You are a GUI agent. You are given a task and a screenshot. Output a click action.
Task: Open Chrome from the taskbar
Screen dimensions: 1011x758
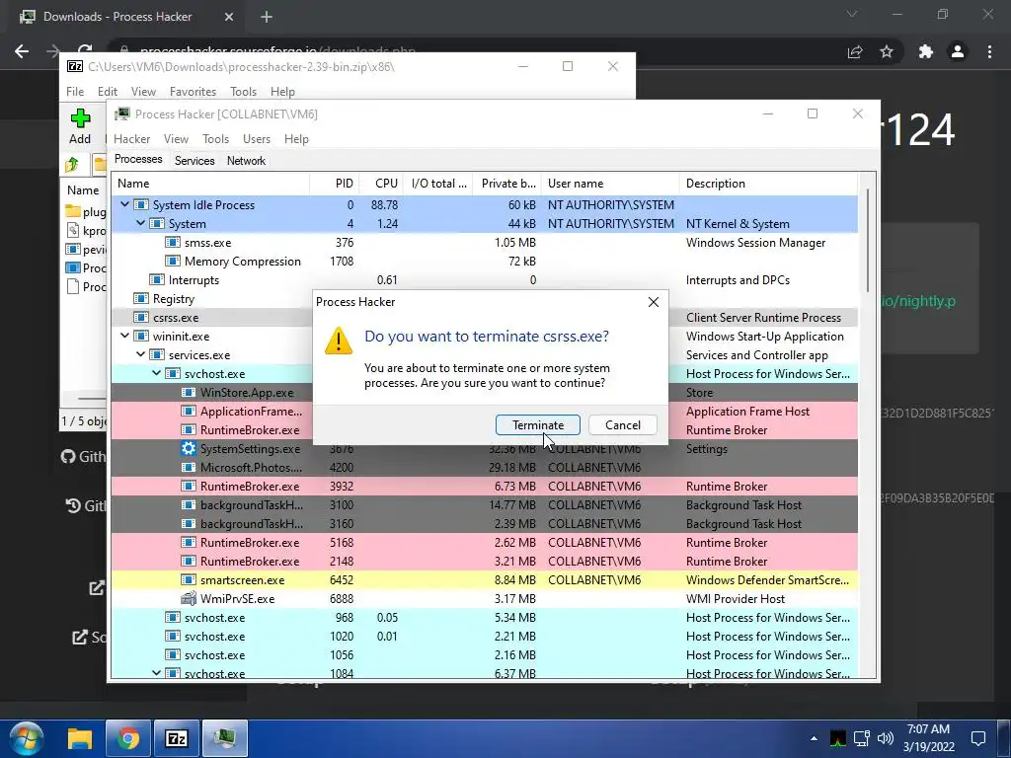128,738
